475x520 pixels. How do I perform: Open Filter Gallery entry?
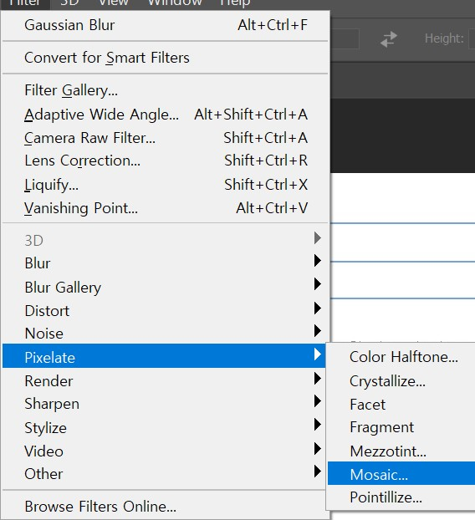point(166,90)
